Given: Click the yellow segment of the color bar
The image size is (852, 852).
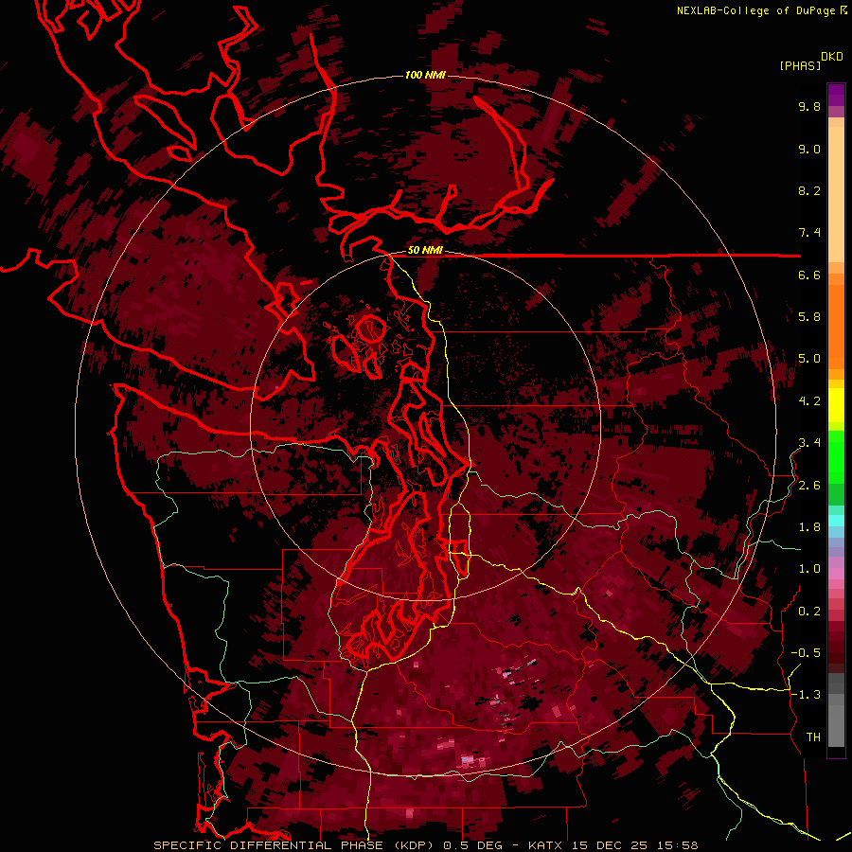Looking at the screenshot, I should tap(836, 405).
